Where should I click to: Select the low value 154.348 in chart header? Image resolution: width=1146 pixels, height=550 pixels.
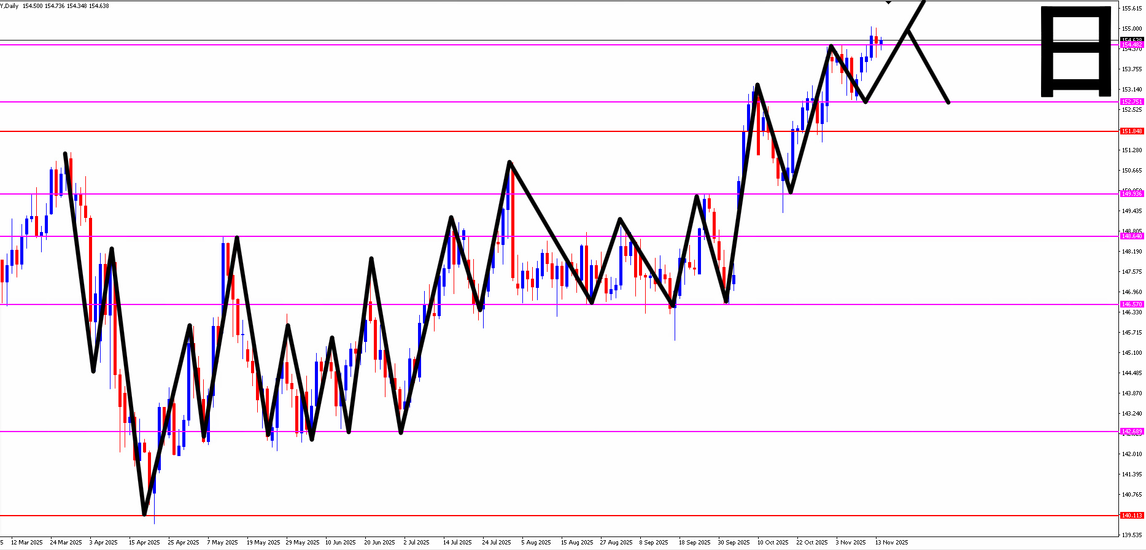tap(77, 6)
